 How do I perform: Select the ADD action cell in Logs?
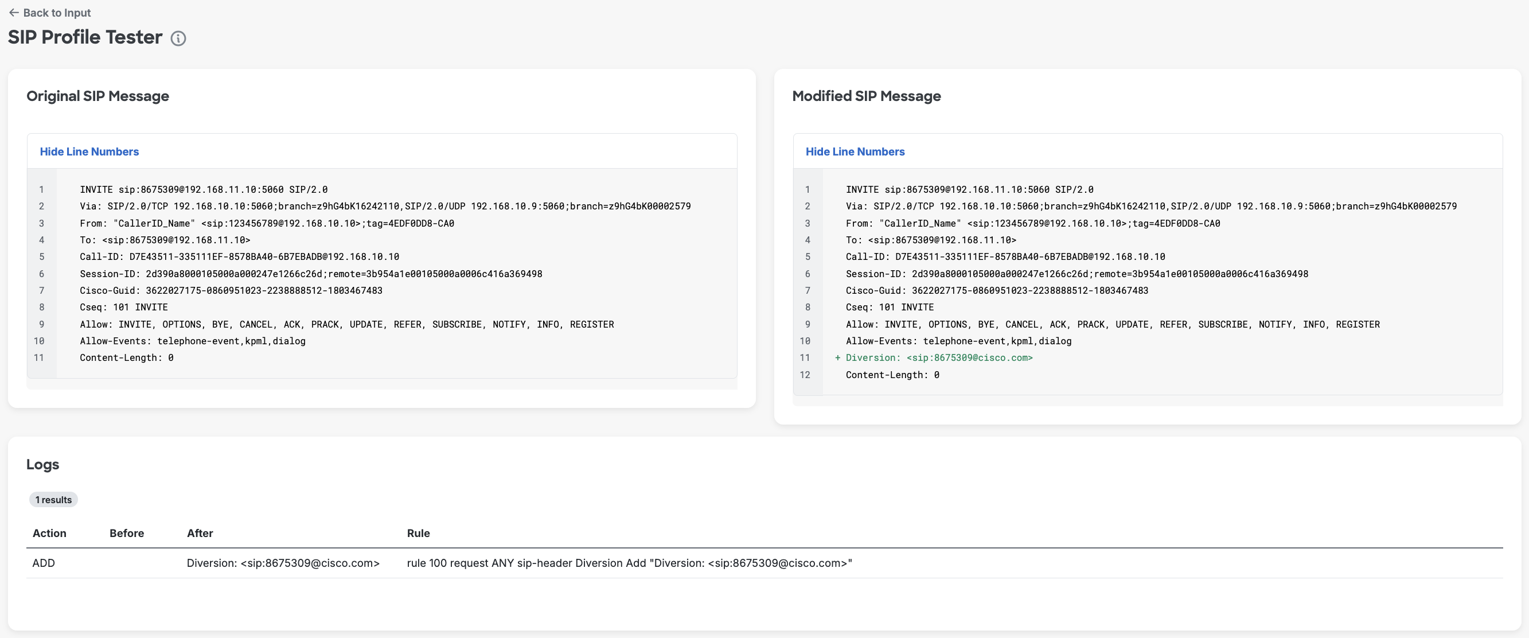click(x=44, y=563)
